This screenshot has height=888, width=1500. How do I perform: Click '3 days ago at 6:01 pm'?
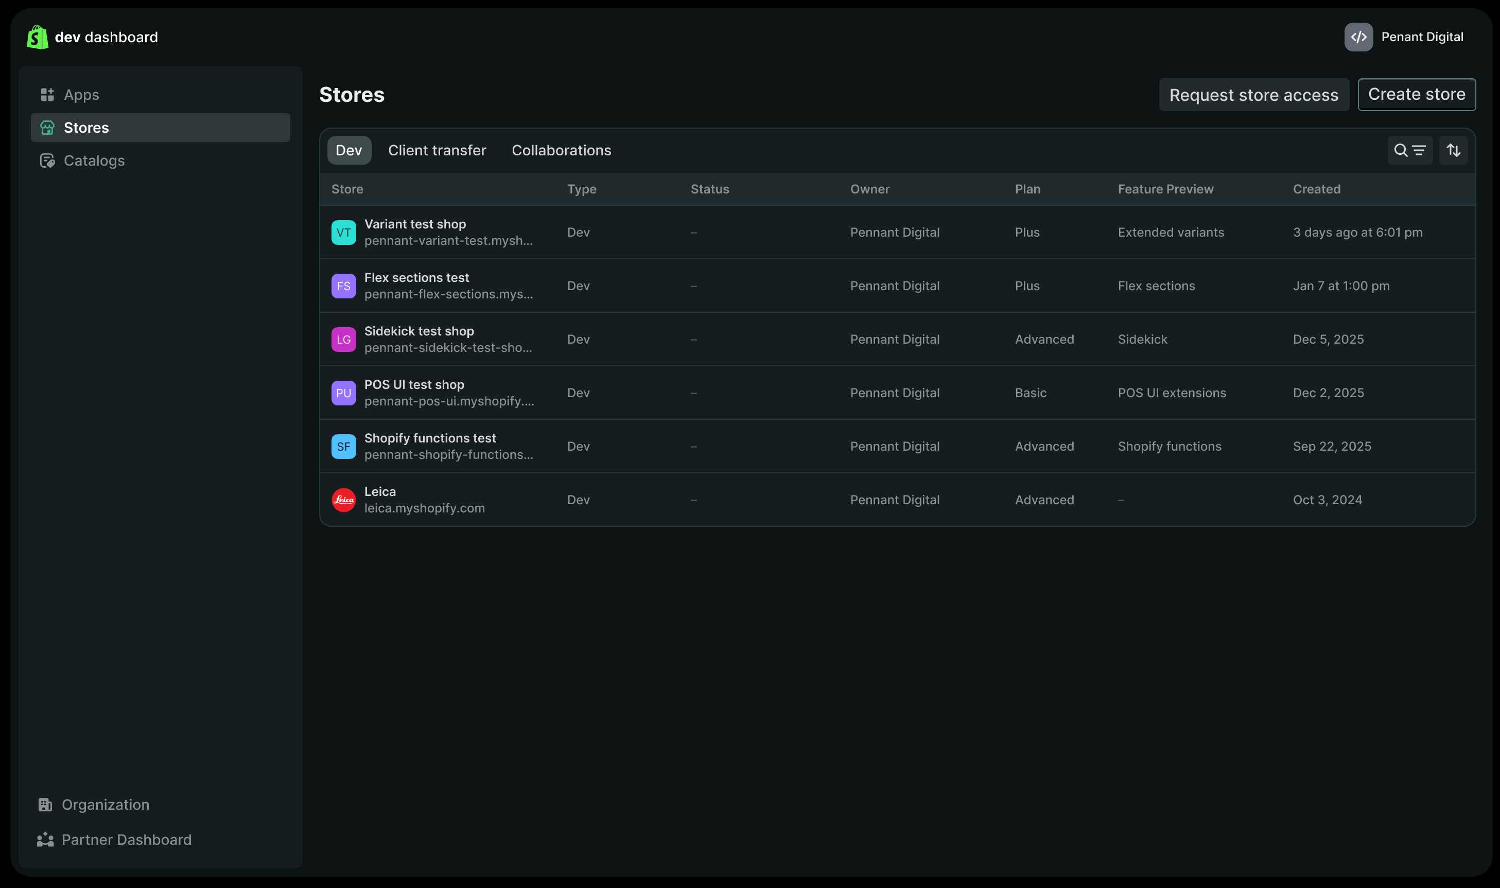click(1357, 232)
